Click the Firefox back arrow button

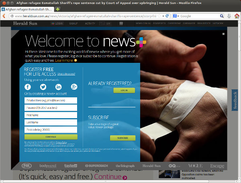pyautogui.click(x=4, y=16)
